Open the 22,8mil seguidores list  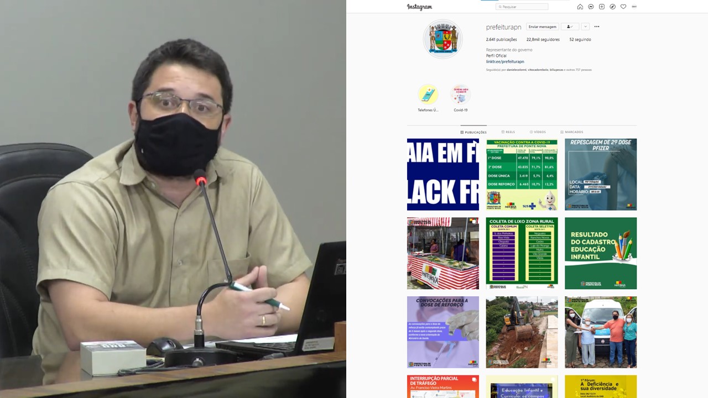[543, 40]
